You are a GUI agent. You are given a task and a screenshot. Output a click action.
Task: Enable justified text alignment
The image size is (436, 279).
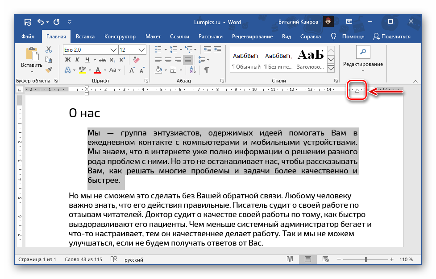pyautogui.click(x=188, y=60)
